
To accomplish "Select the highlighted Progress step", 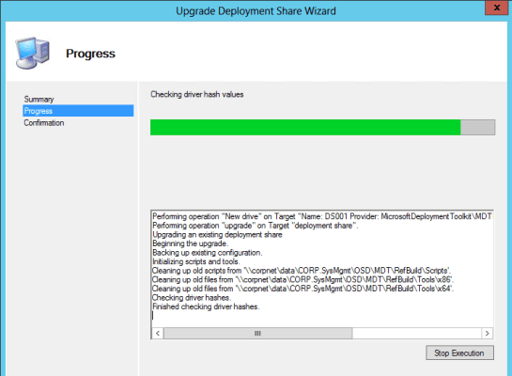I will coord(78,111).
